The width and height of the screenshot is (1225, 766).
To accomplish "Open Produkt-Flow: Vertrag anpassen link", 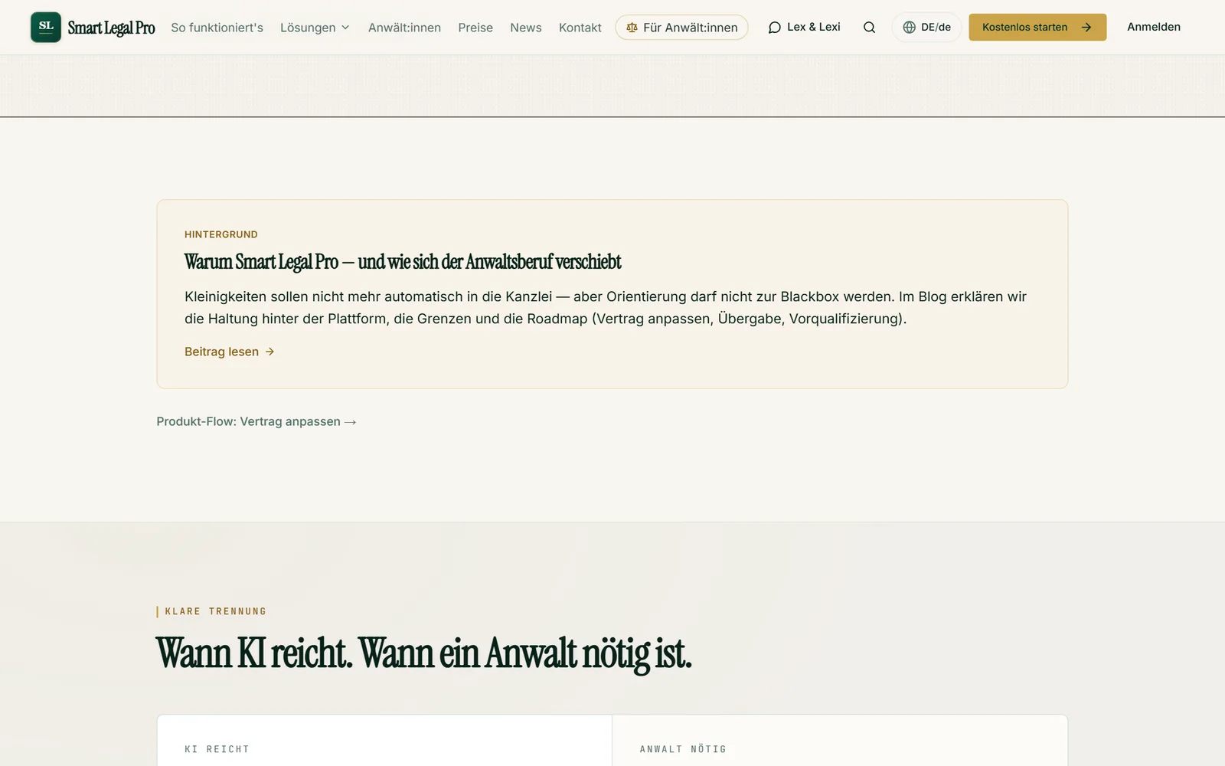I will [256, 421].
